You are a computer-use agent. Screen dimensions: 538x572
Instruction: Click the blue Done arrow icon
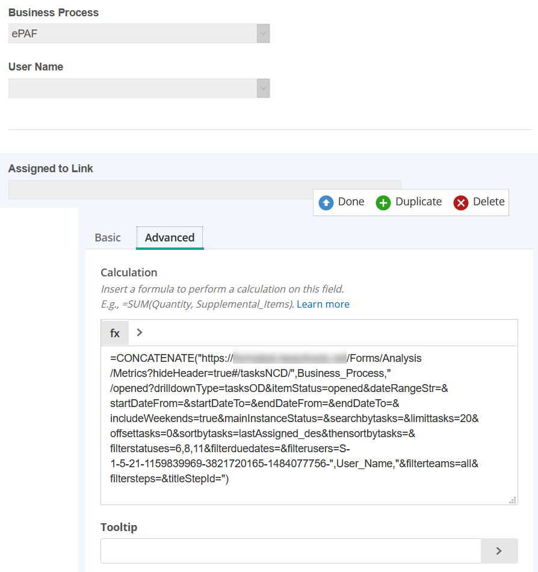pyautogui.click(x=326, y=202)
